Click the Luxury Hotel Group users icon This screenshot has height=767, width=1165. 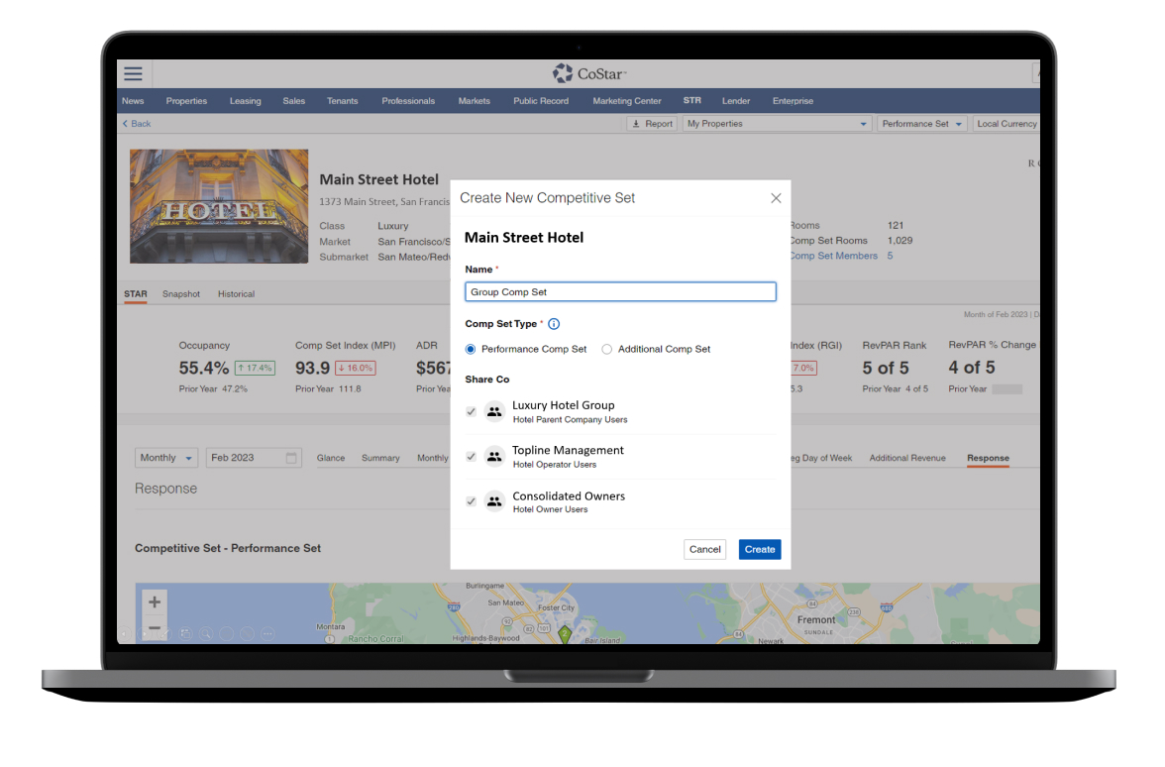pos(494,412)
